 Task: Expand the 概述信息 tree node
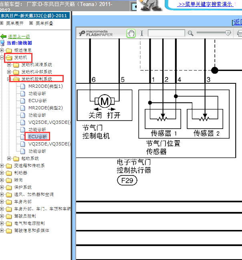click(x=2, y=50)
